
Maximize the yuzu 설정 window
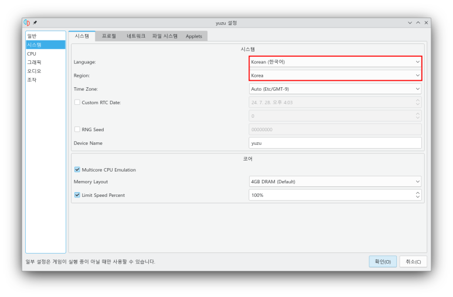point(418,23)
